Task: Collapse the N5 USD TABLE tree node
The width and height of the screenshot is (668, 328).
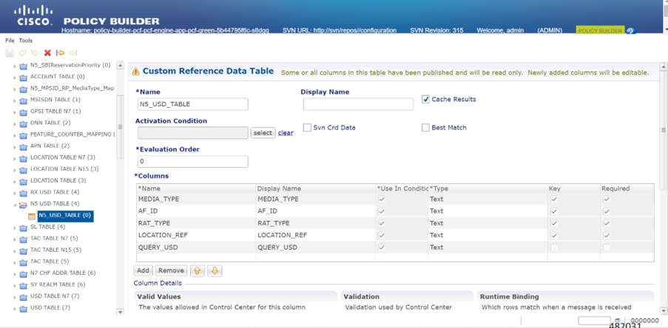Action: pos(15,205)
